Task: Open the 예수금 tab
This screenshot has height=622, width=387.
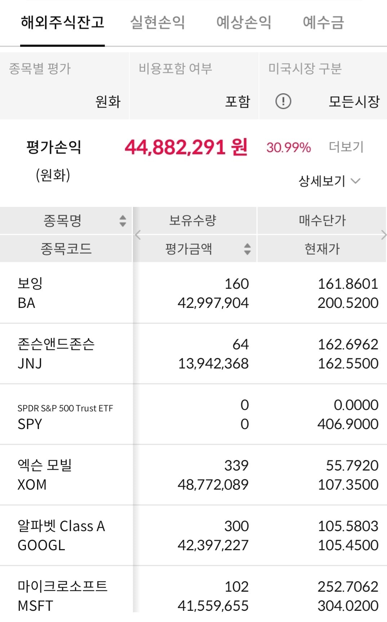Action: pos(323,22)
